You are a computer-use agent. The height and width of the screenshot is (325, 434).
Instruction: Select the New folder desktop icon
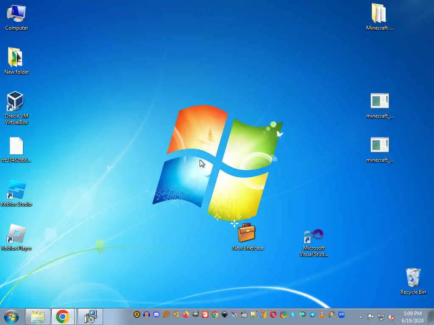click(x=17, y=61)
